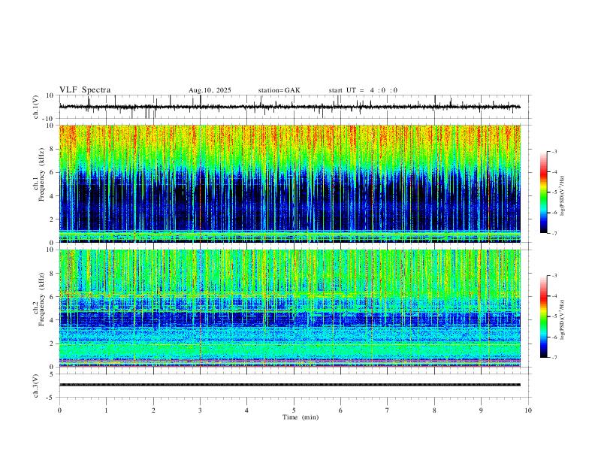Click the ch.1 "Frequency (kHz)" axis label
The width and height of the screenshot is (595, 460).
click(41, 175)
